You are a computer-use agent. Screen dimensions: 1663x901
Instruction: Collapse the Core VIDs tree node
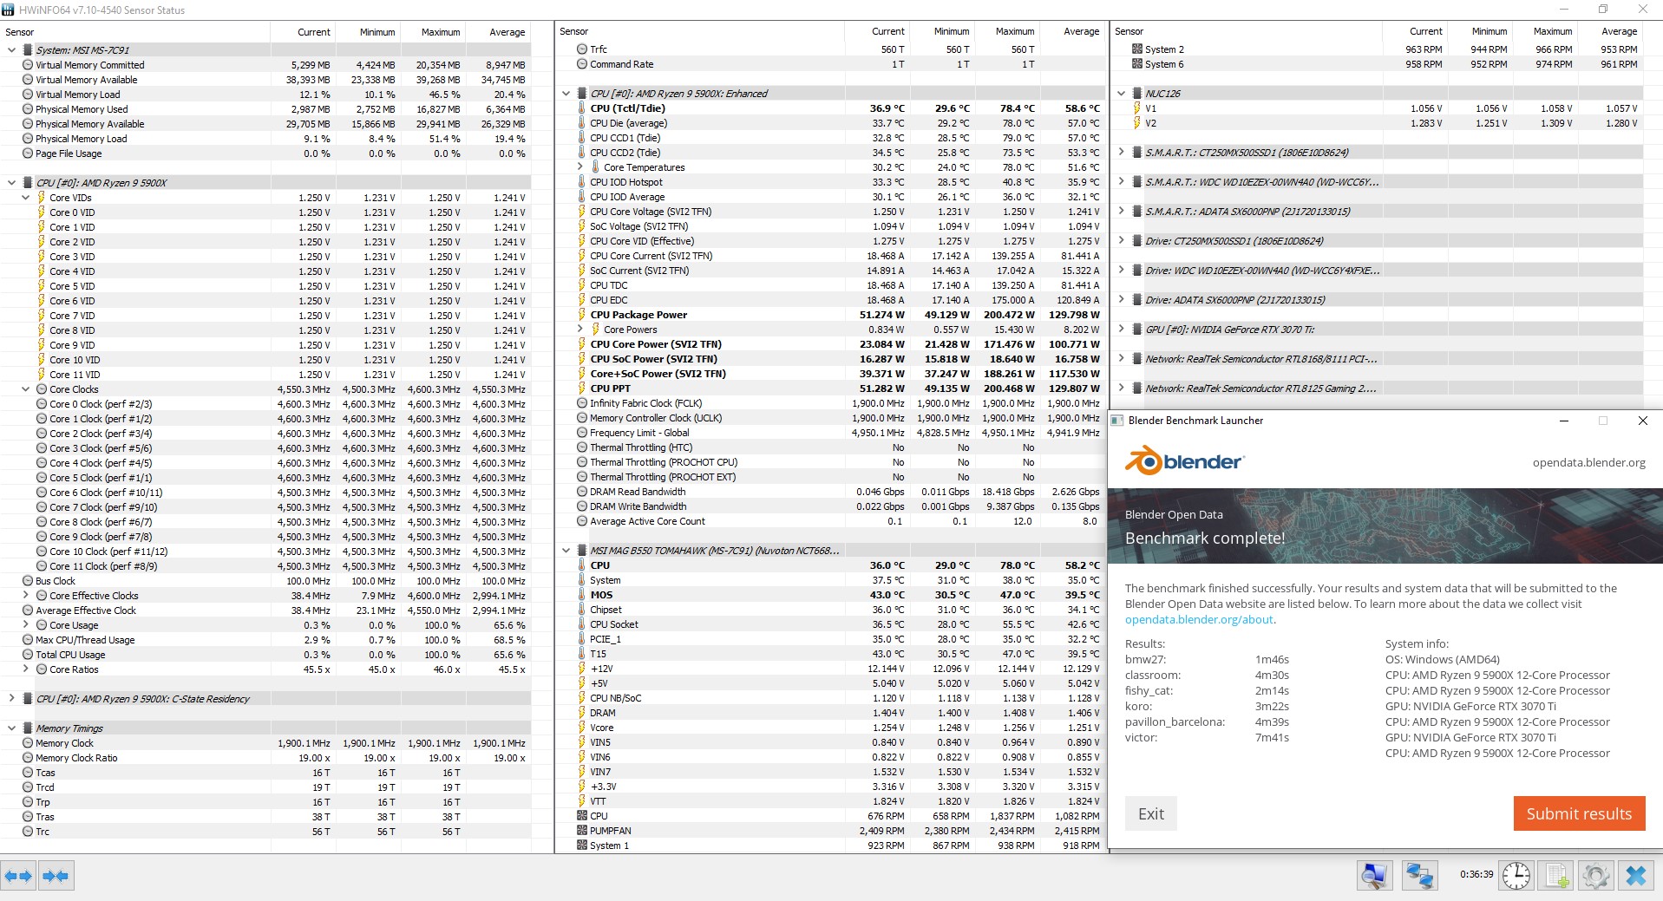[x=25, y=198]
